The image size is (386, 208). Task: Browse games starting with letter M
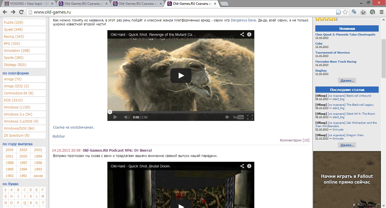(x=43, y=196)
